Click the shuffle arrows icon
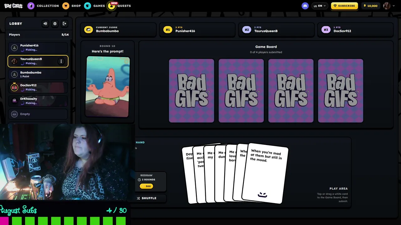The height and width of the screenshot is (225, 401). click(138, 198)
